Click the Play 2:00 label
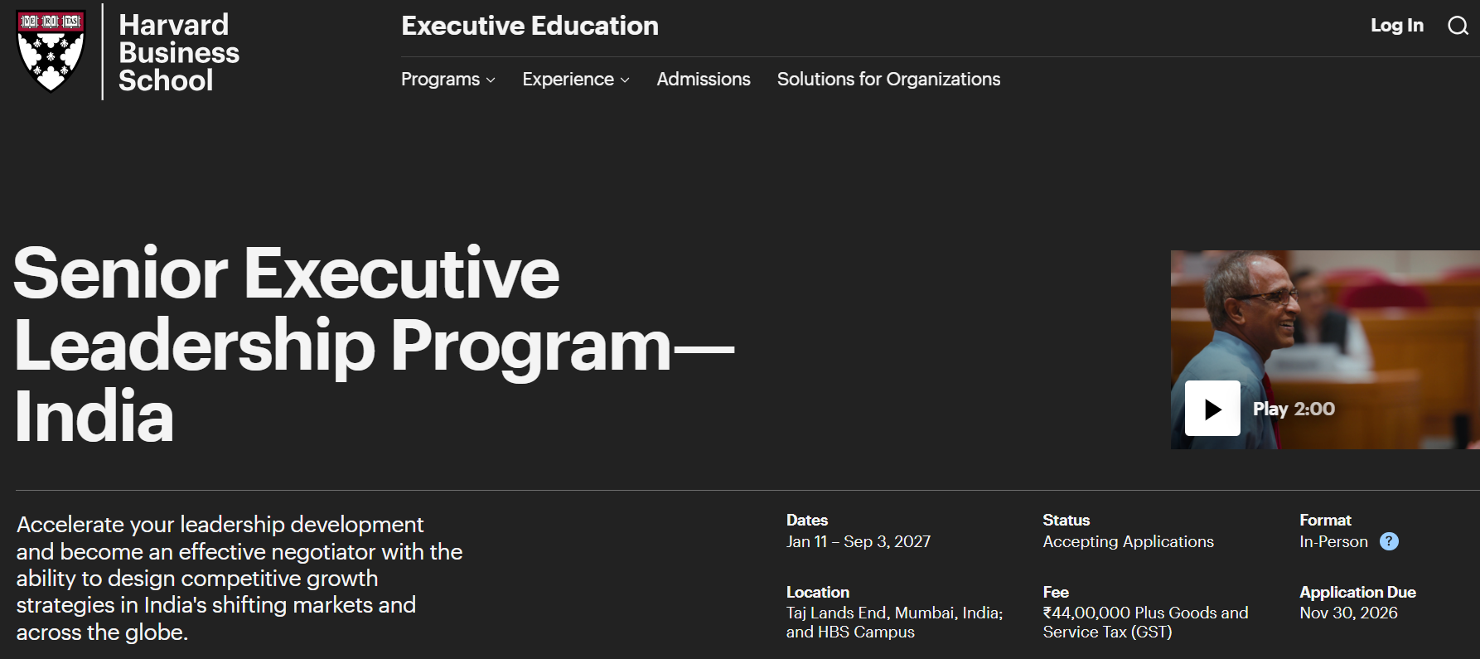This screenshot has width=1480, height=659. 1294,409
